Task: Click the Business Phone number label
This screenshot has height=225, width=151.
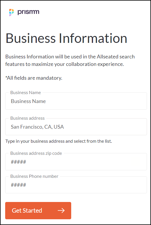Action: [34, 176]
